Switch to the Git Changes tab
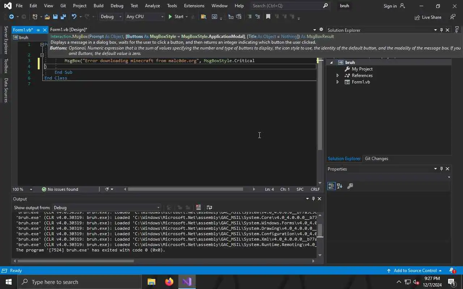Image resolution: width=463 pixels, height=289 pixels. (x=377, y=159)
